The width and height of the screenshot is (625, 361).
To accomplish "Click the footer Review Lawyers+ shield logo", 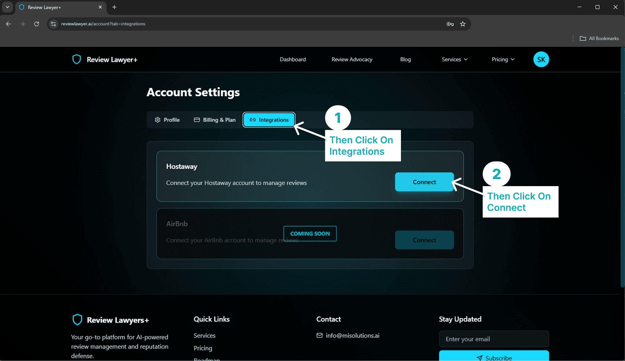I will click(77, 320).
